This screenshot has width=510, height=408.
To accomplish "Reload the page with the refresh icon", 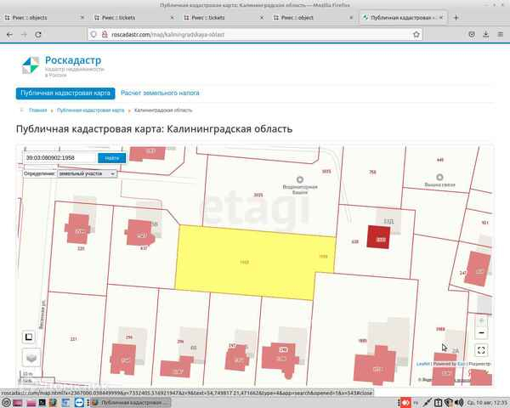I will [38, 35].
